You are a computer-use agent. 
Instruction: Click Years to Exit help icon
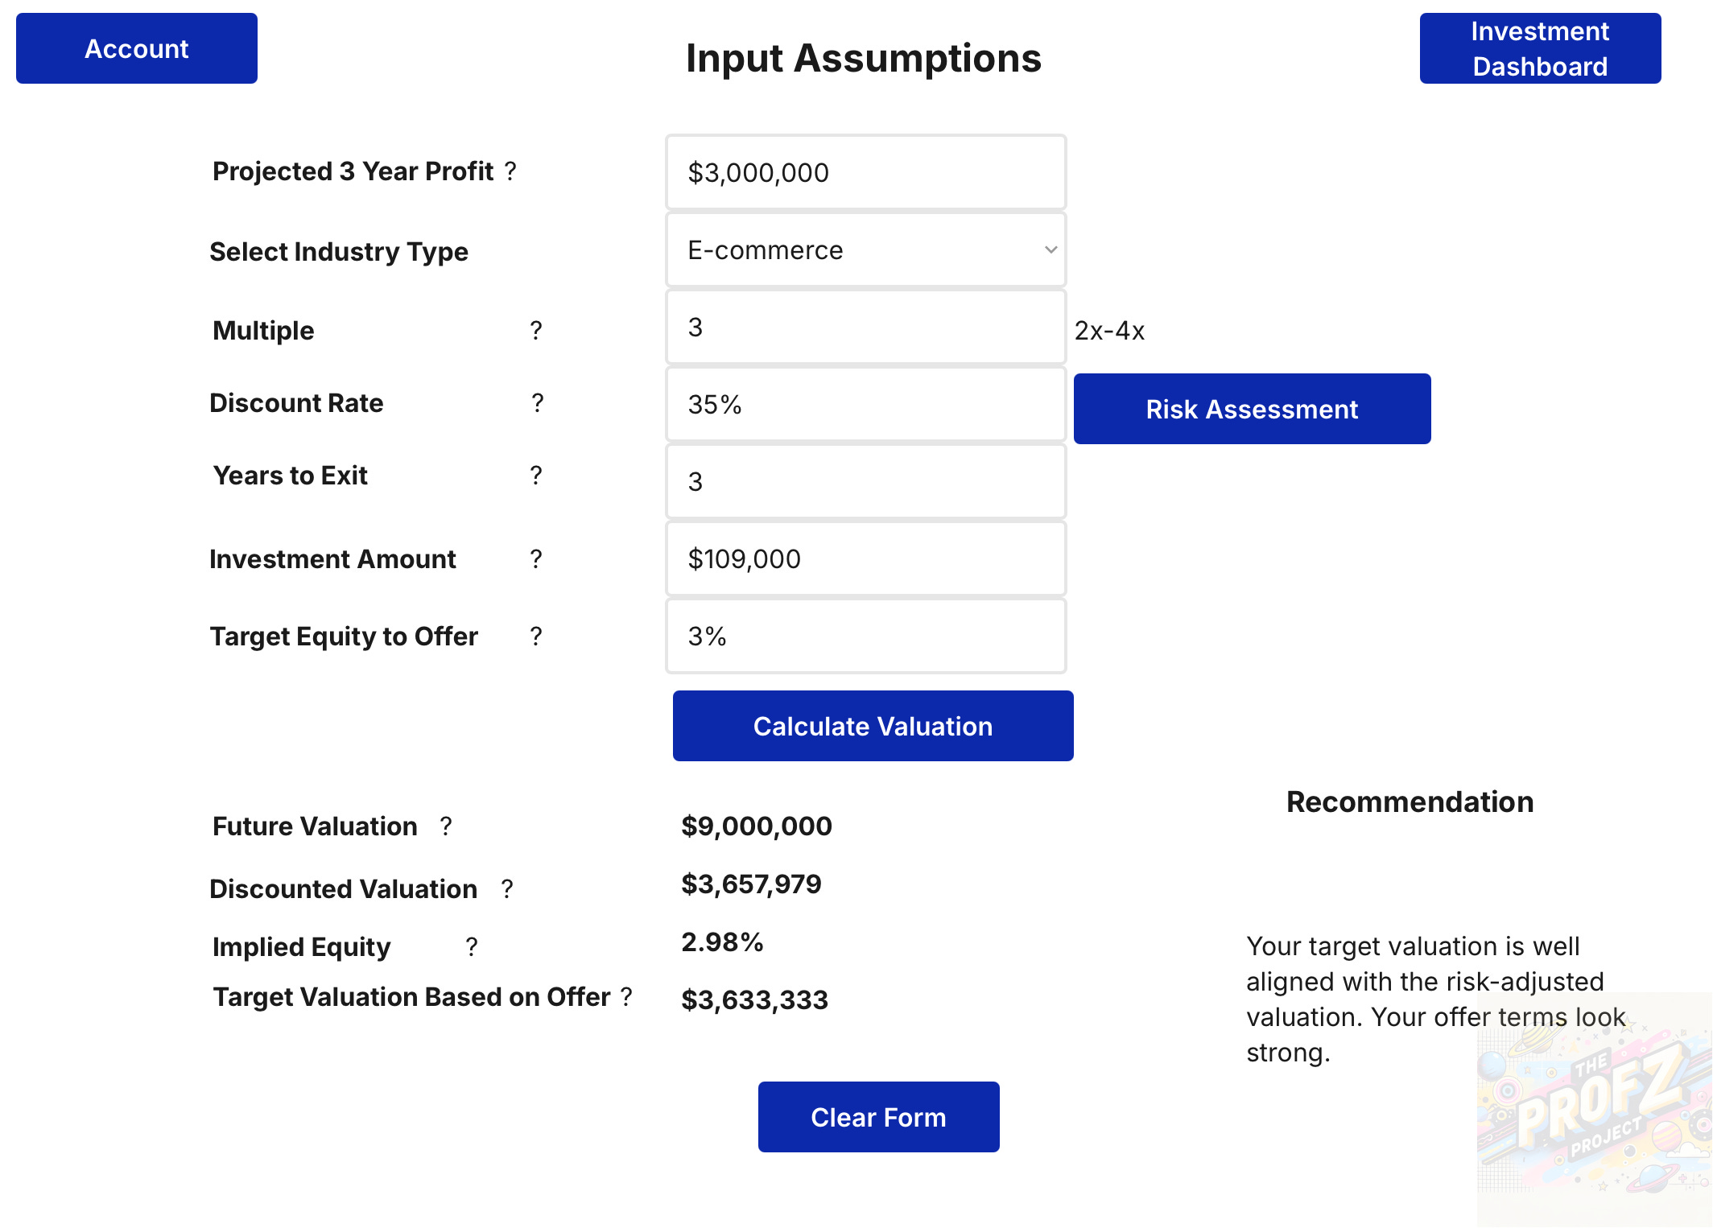(536, 475)
